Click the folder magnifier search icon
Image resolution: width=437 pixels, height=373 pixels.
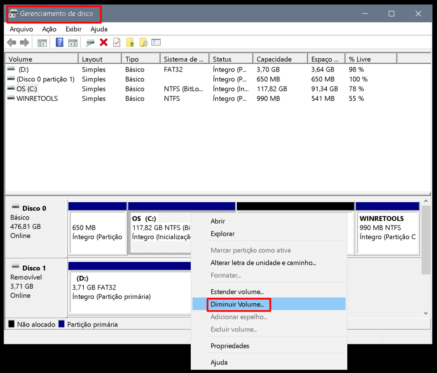click(x=143, y=42)
